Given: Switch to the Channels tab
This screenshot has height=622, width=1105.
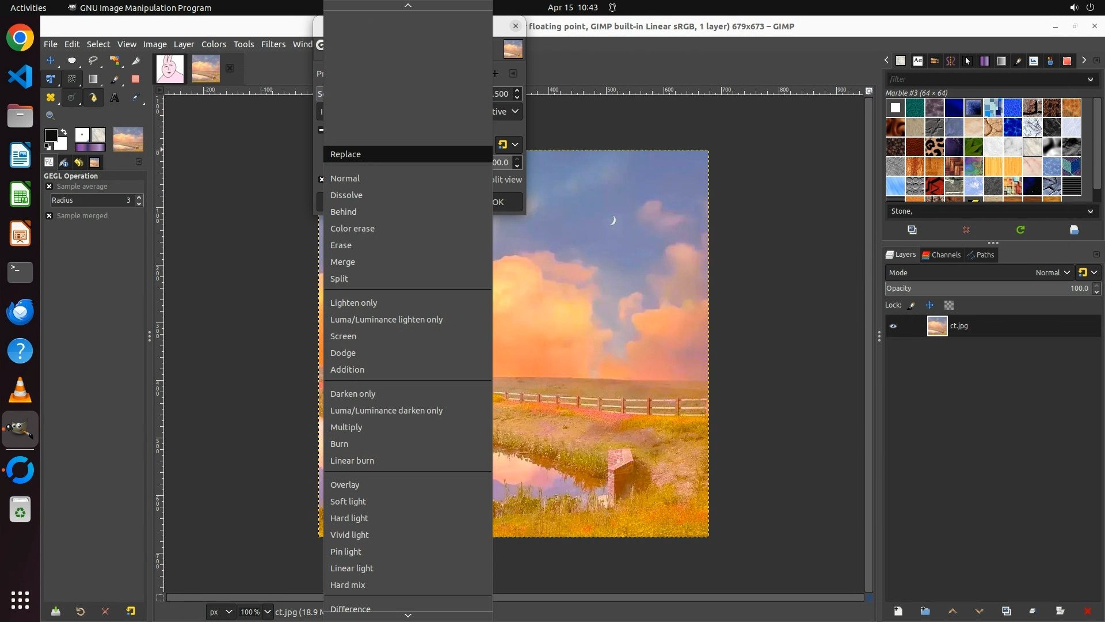Looking at the screenshot, I should pos(942,255).
